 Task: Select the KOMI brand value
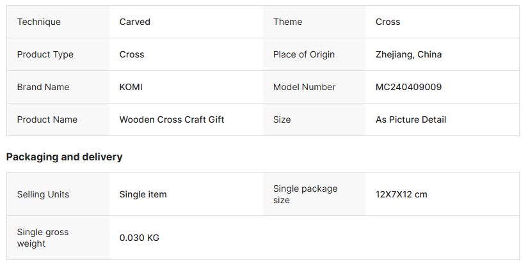pyautogui.click(x=131, y=87)
